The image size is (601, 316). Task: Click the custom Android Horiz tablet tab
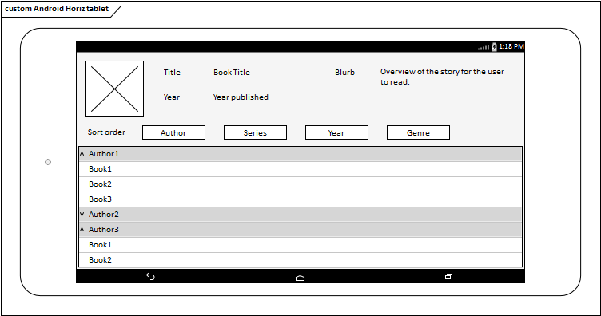[x=58, y=9]
